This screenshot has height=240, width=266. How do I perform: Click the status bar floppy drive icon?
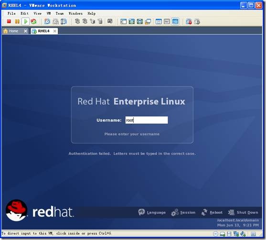click(229, 234)
